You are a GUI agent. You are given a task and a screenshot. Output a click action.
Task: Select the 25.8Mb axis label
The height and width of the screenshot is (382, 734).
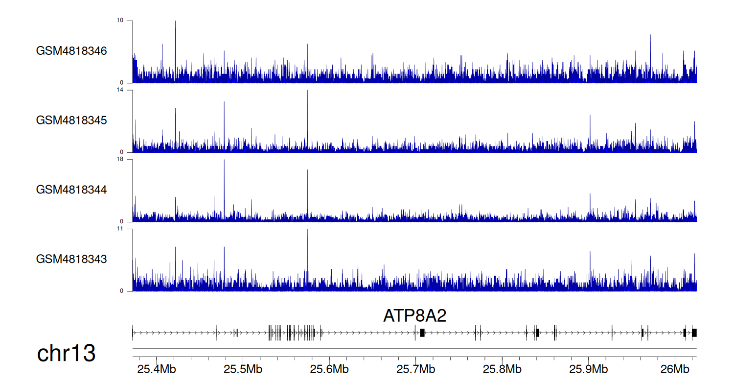503,369
